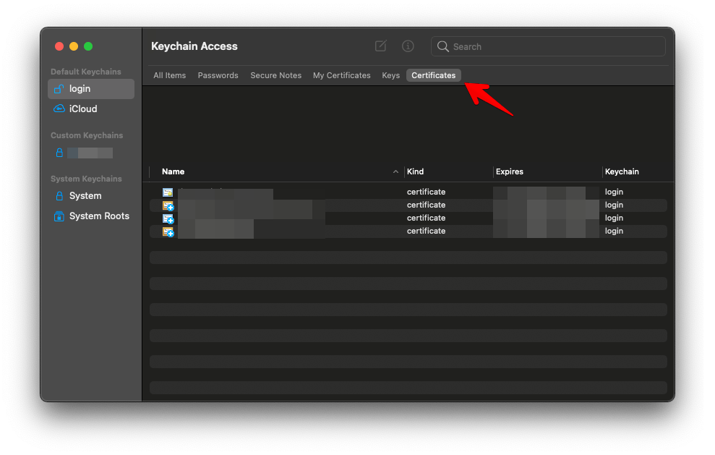
Task: Open the Secure Notes tab
Action: (276, 75)
